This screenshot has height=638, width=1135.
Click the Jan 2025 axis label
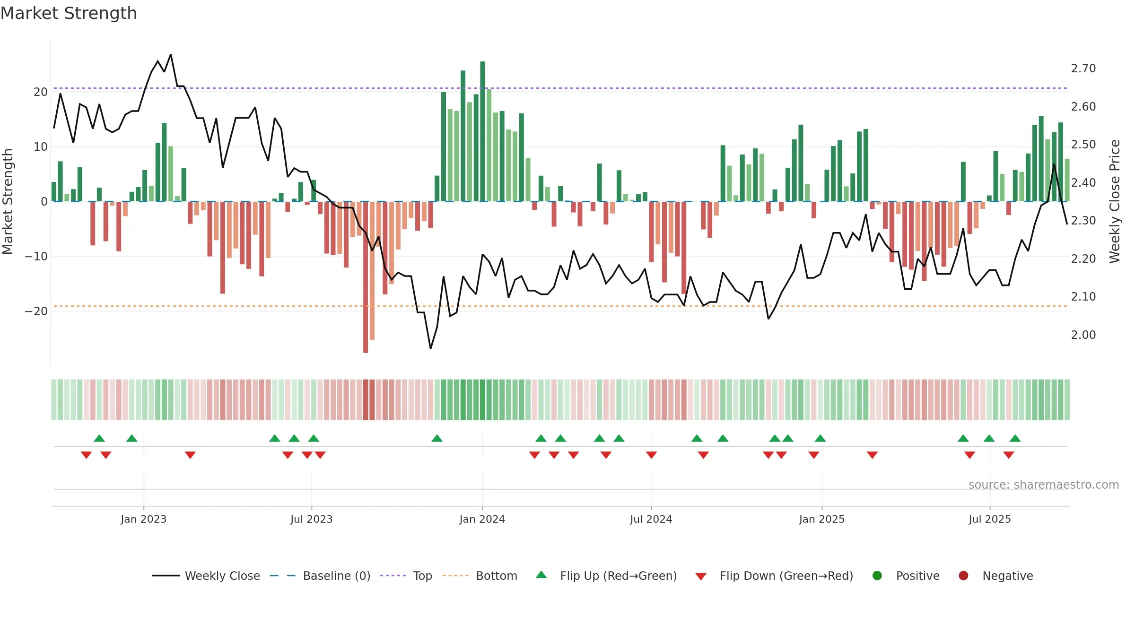click(822, 519)
